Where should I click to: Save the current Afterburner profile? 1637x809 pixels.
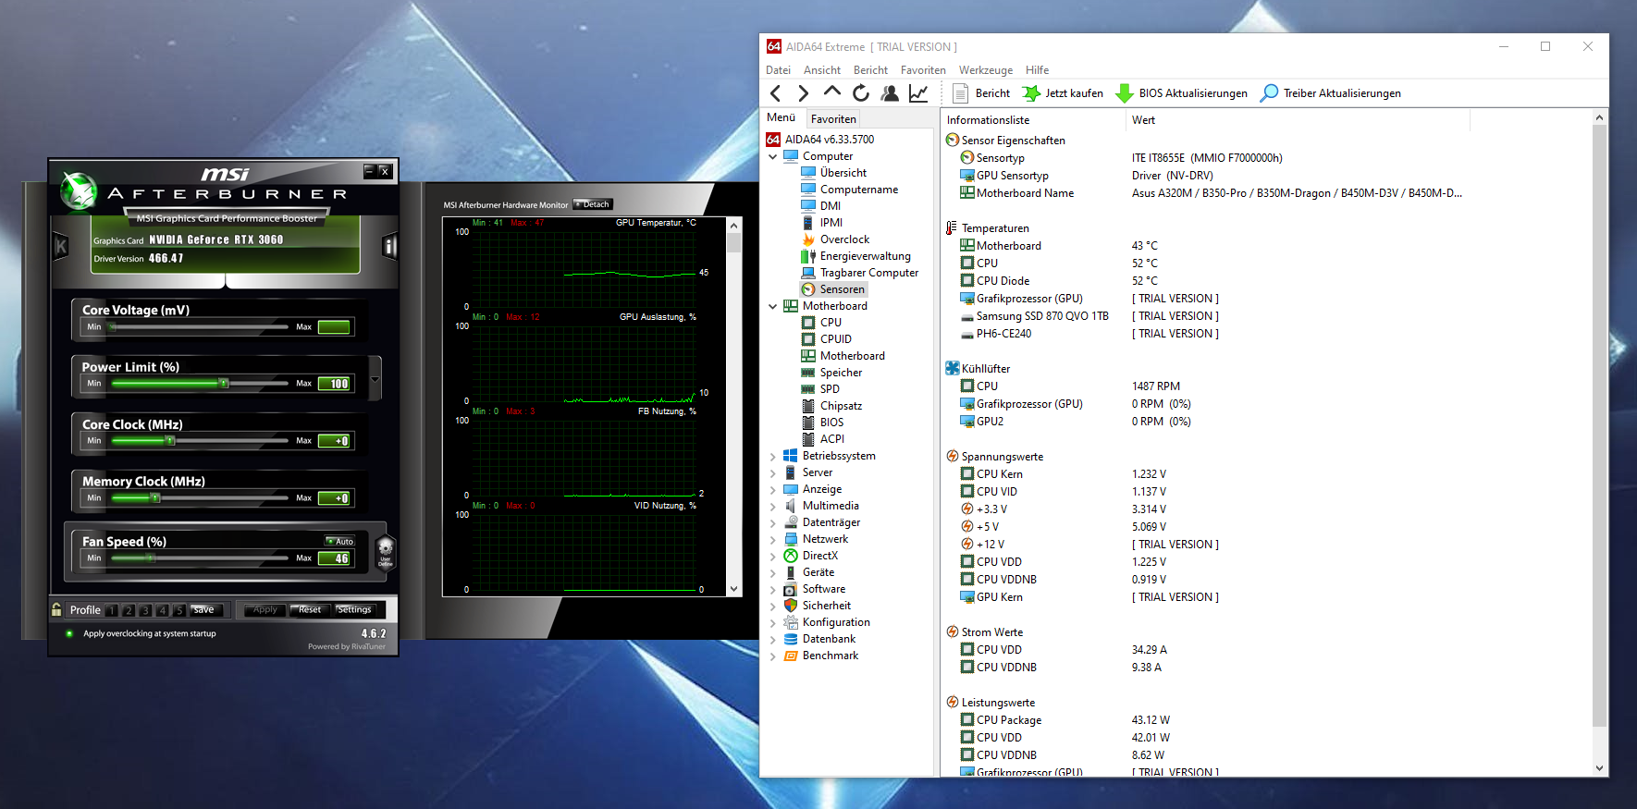pos(203,610)
